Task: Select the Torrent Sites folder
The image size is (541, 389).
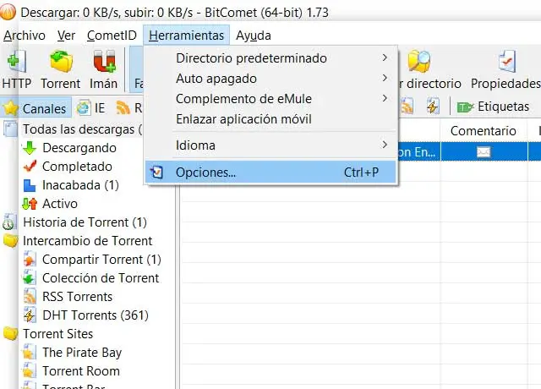Action: tap(58, 334)
